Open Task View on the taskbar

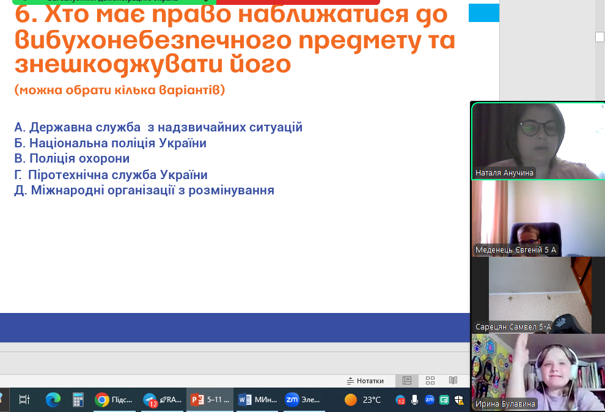click(x=24, y=400)
